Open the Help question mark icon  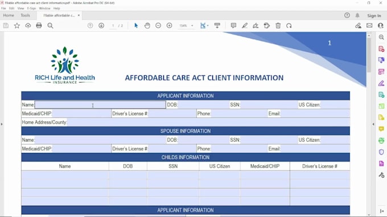tap(347, 15)
